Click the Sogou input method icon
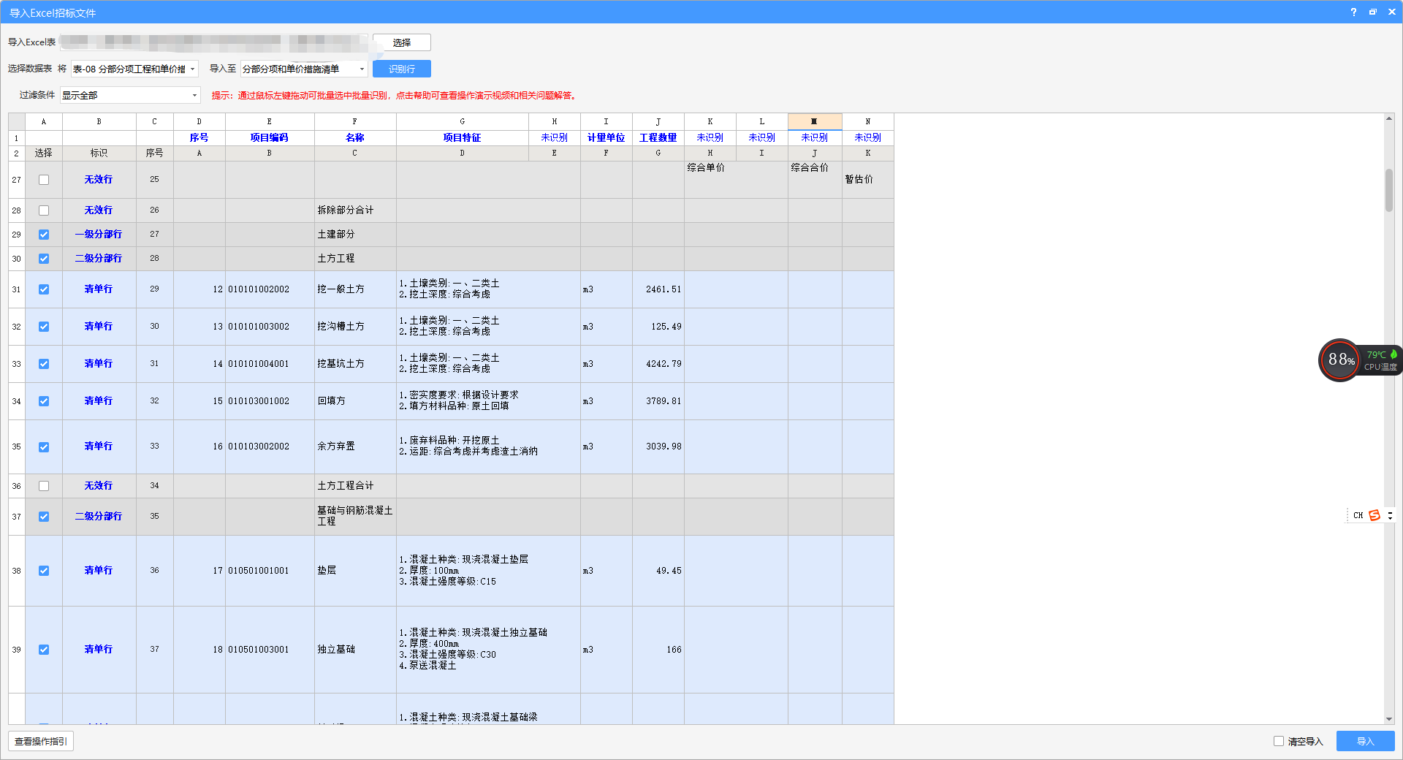This screenshot has height=760, width=1403. [1375, 515]
